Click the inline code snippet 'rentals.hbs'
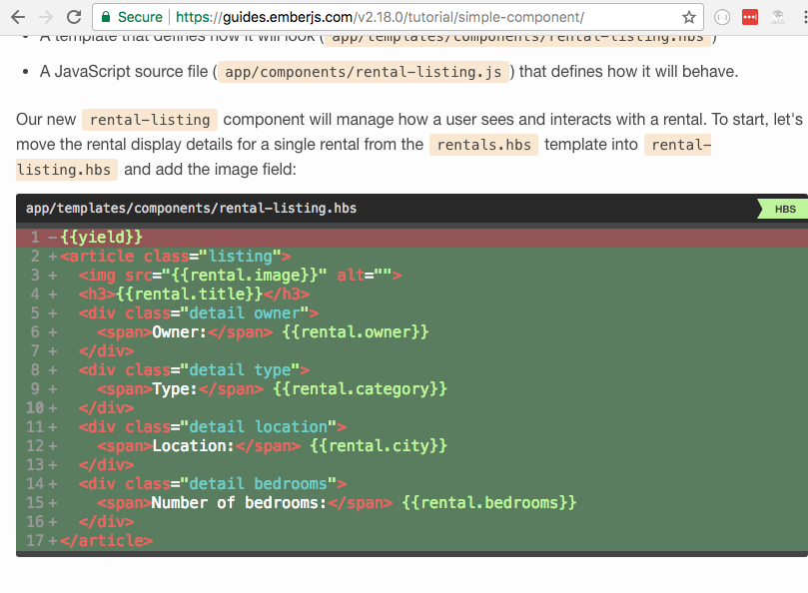Screen dimensions: 808x593 [483, 144]
